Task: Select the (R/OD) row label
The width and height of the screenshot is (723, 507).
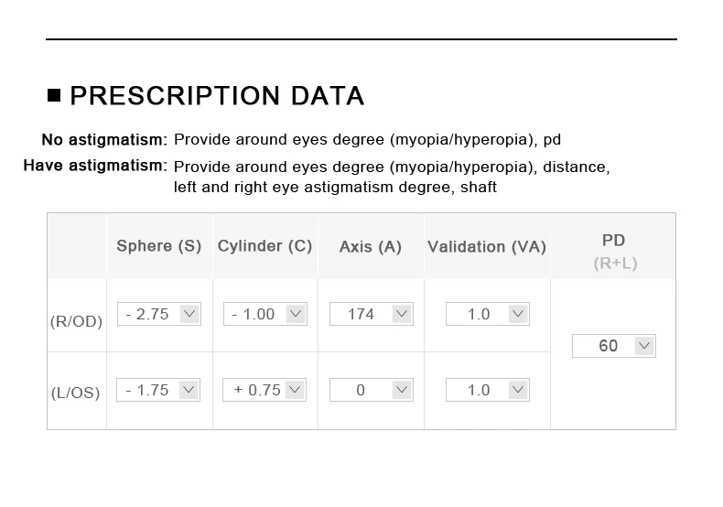Action: coord(76,321)
